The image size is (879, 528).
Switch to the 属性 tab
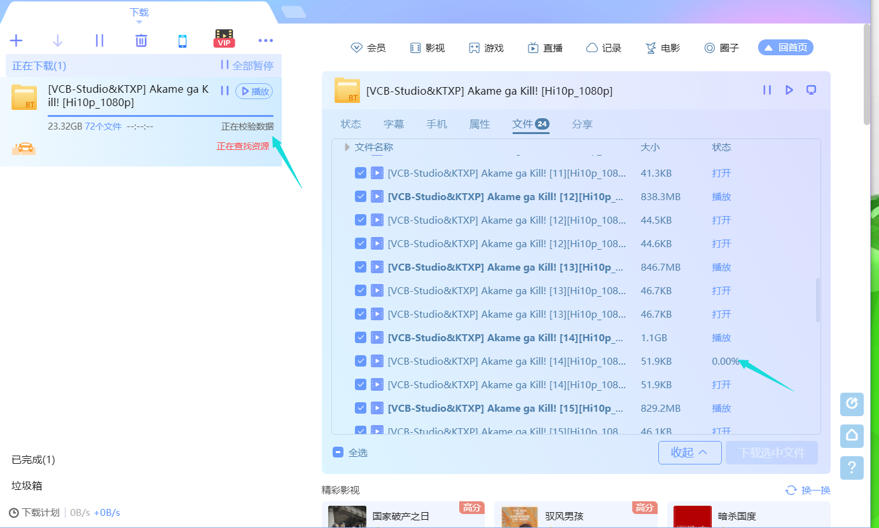[480, 124]
